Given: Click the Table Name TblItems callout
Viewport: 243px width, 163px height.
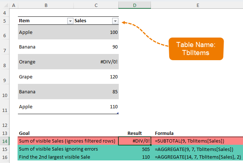Looking at the screenshot, I should (x=196, y=49).
